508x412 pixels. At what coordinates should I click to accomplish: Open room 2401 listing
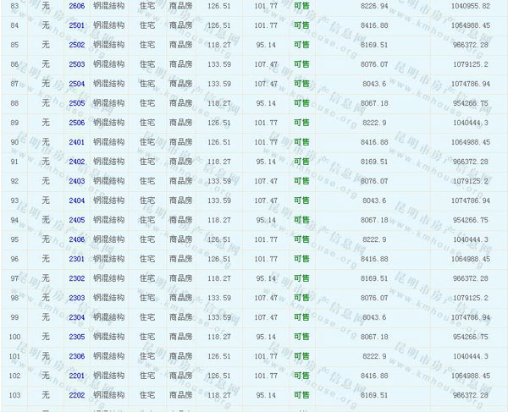click(x=76, y=142)
